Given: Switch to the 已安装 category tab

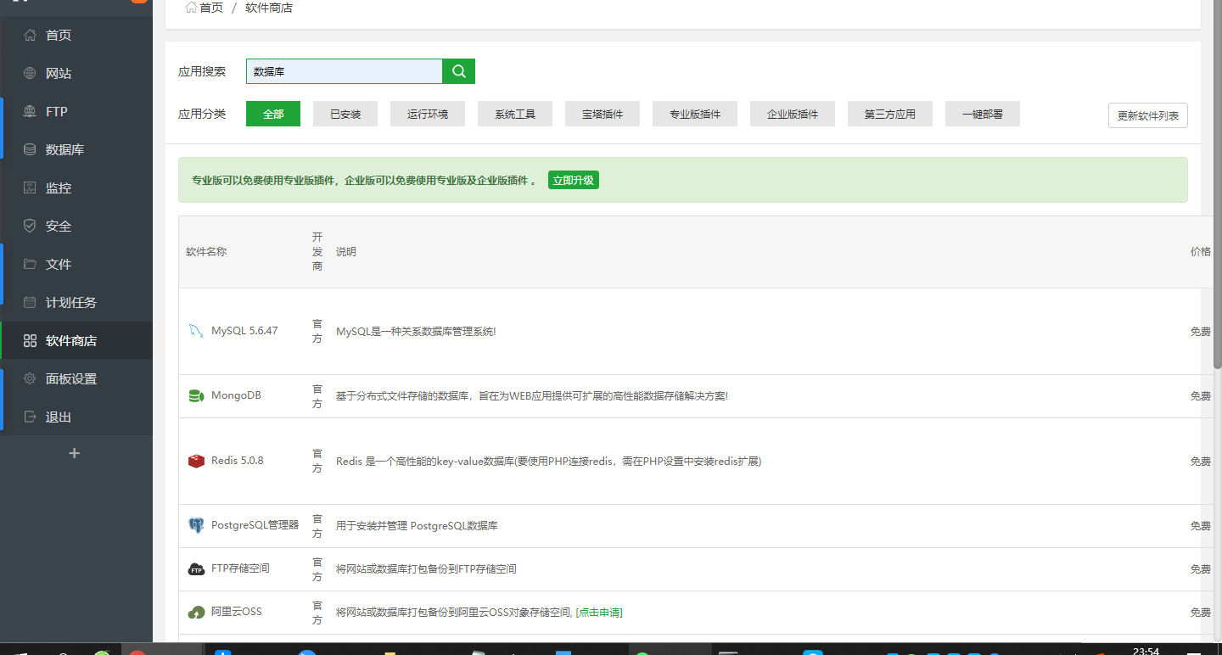Looking at the screenshot, I should coord(345,114).
